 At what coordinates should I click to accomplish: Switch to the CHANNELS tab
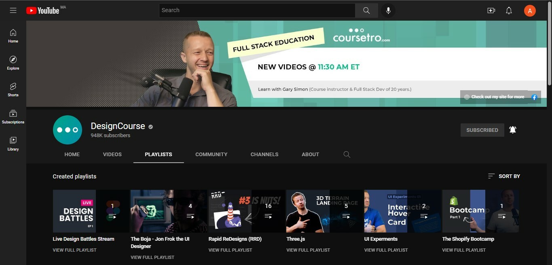pos(264,155)
